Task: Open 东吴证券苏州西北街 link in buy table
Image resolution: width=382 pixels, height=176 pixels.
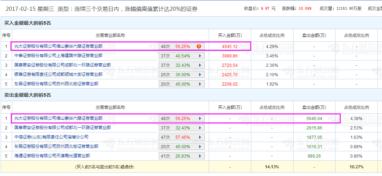Action: 56,84
